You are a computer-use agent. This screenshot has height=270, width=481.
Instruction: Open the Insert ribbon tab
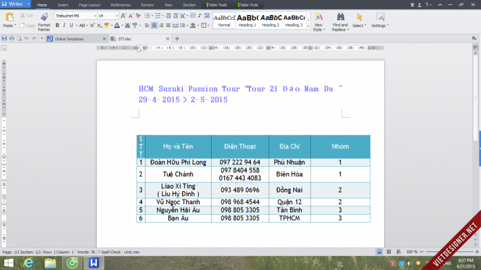coord(63,5)
